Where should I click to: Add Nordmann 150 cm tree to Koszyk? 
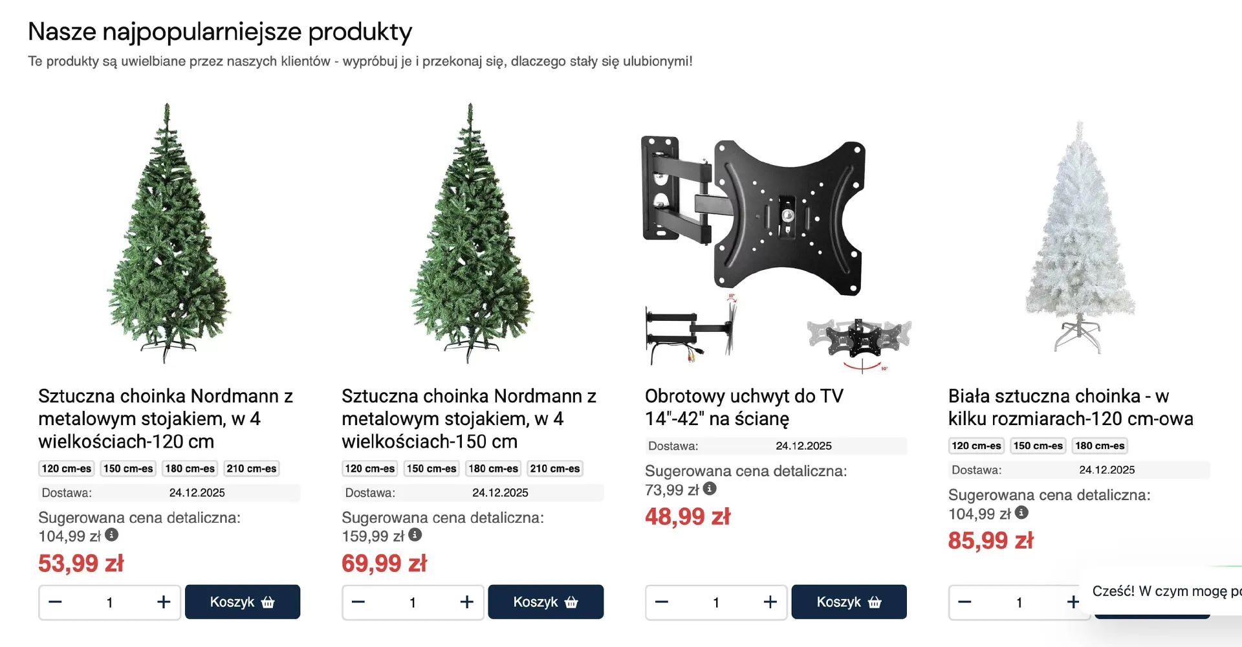(545, 602)
